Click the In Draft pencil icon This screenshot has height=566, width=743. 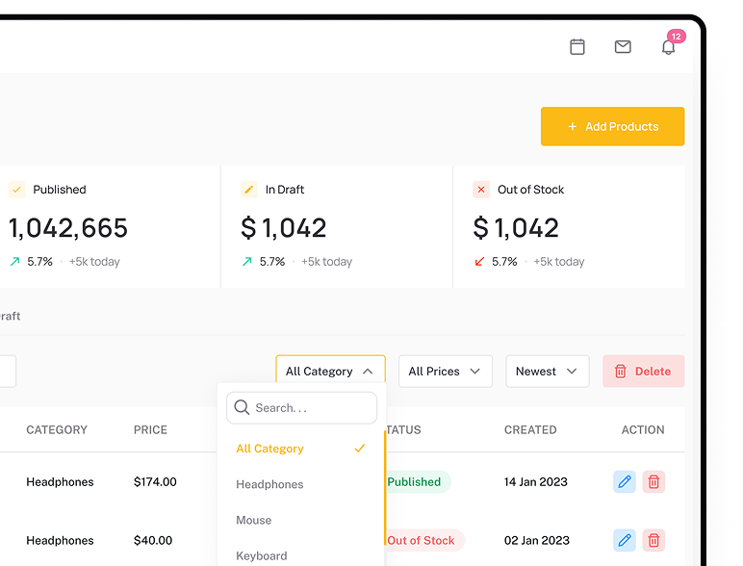pos(249,190)
